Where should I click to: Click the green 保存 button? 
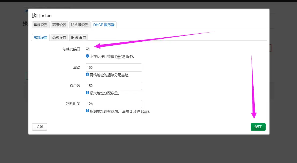(258, 127)
